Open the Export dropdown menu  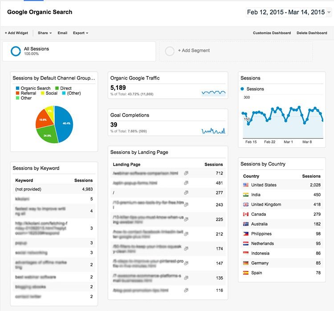[81, 33]
